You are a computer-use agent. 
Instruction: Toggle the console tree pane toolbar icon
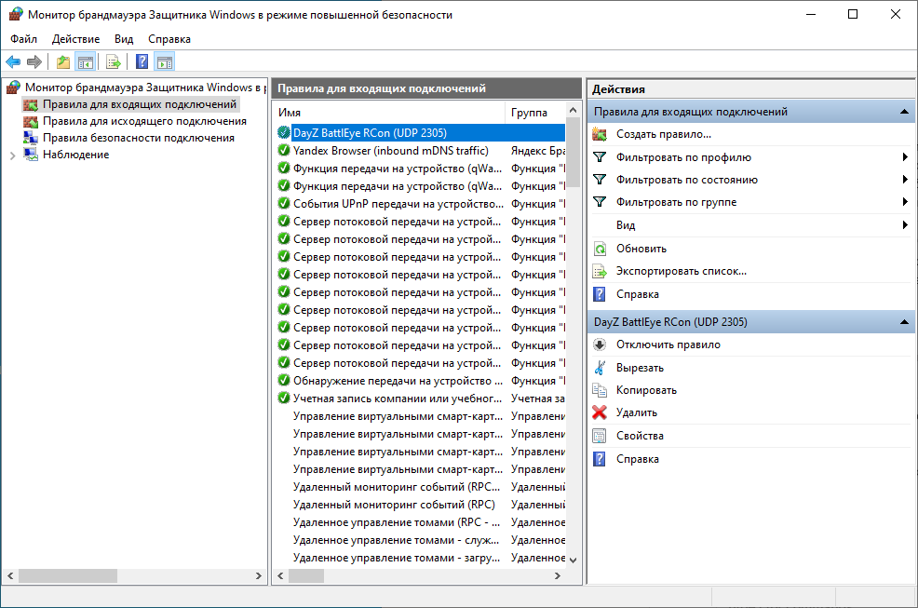[86, 61]
